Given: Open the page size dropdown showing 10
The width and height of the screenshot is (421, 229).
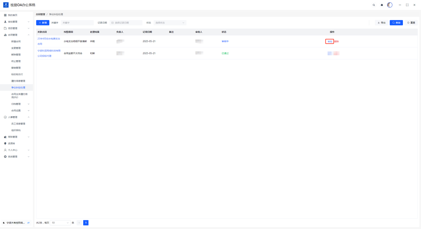Looking at the screenshot, I should [x=60, y=223].
